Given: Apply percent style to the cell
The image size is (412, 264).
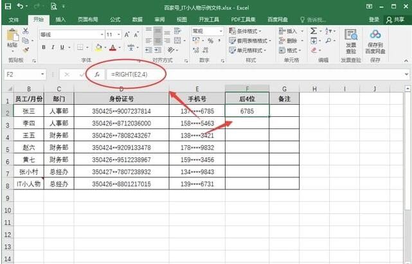Looking at the screenshot, I should [x=210, y=40].
